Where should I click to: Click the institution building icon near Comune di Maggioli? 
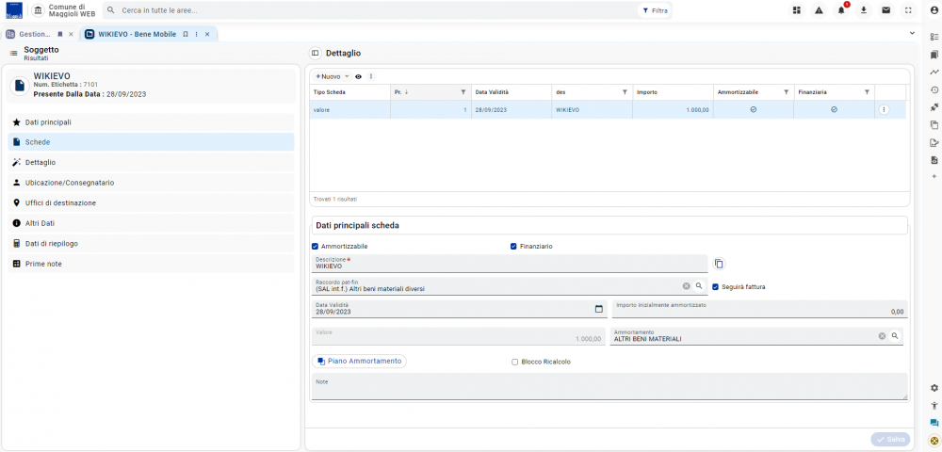coord(39,10)
